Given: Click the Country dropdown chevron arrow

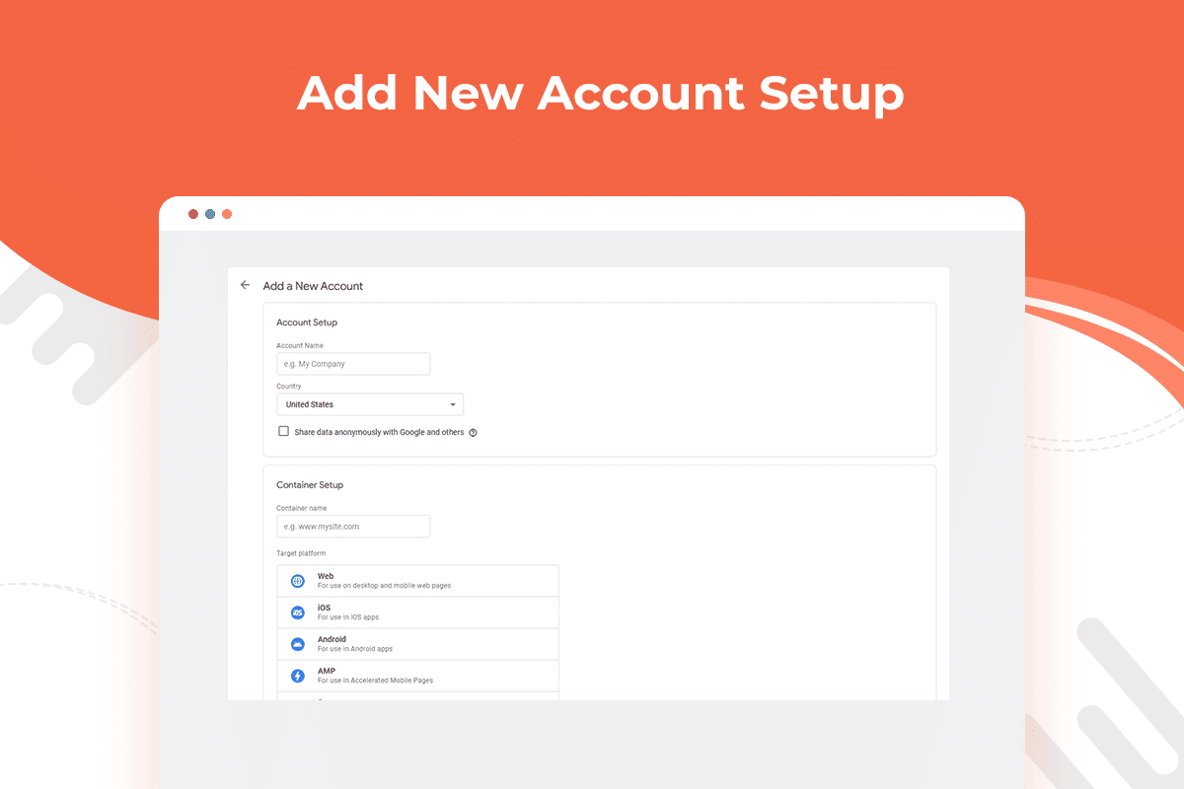Looking at the screenshot, I should [x=453, y=403].
